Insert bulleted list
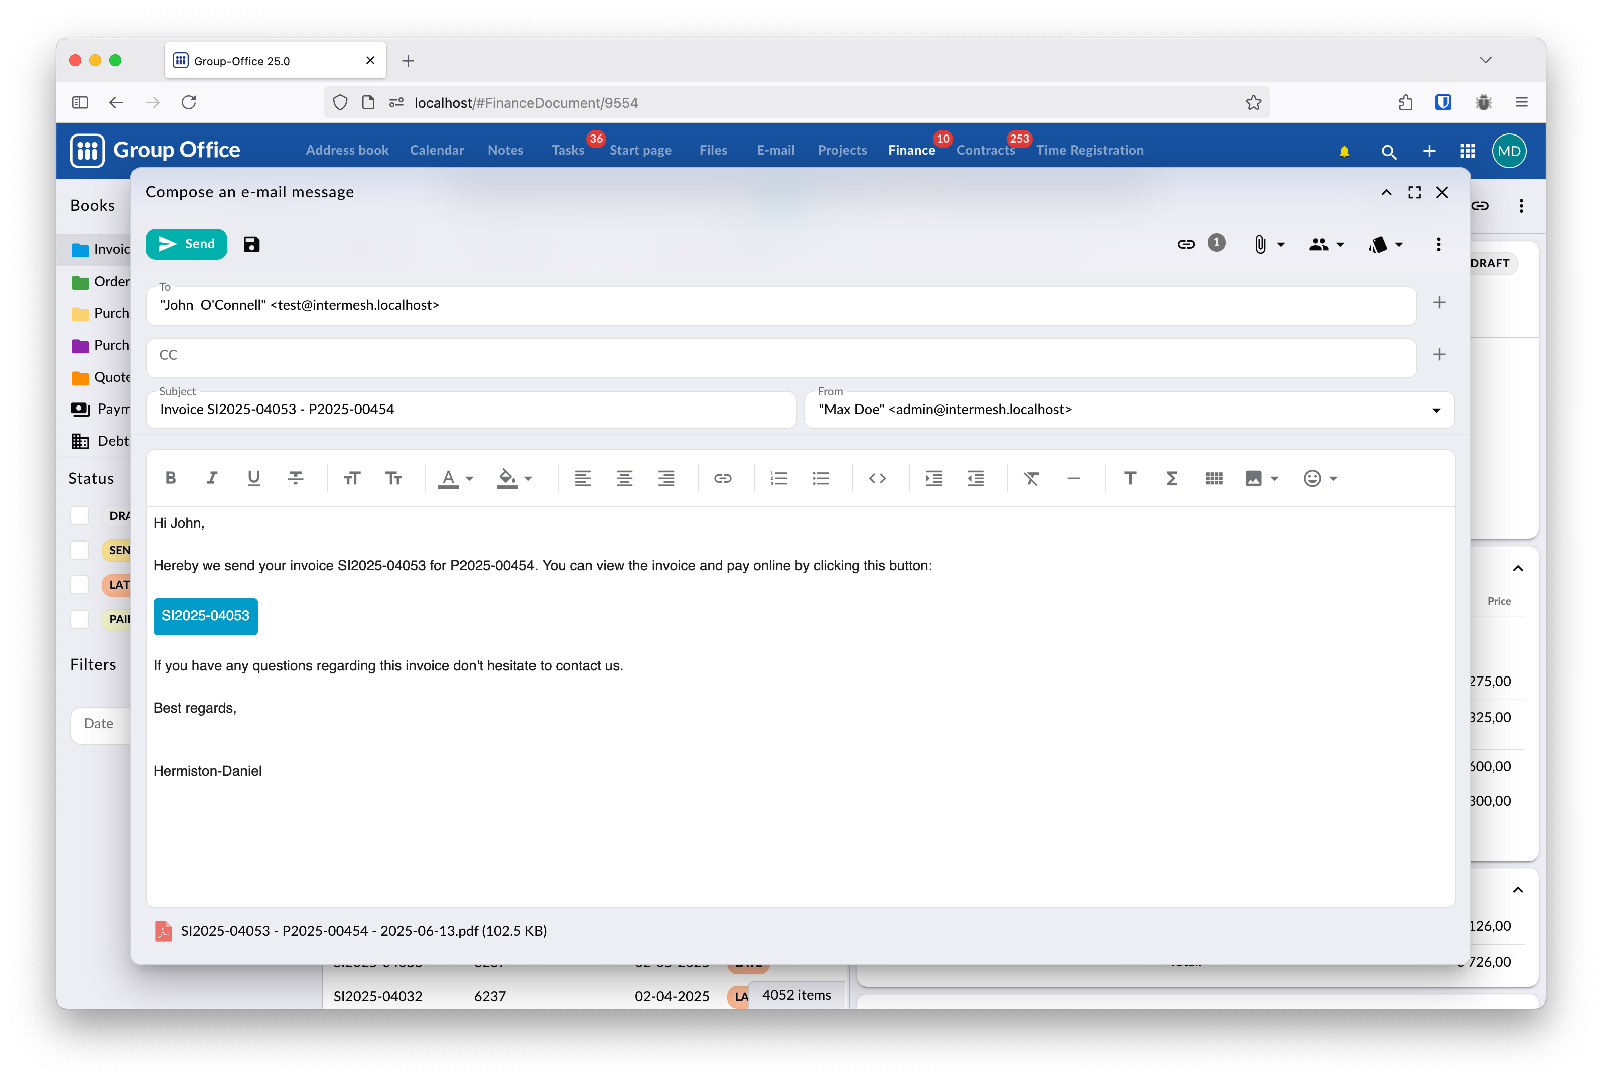This screenshot has width=1602, height=1083. [820, 478]
